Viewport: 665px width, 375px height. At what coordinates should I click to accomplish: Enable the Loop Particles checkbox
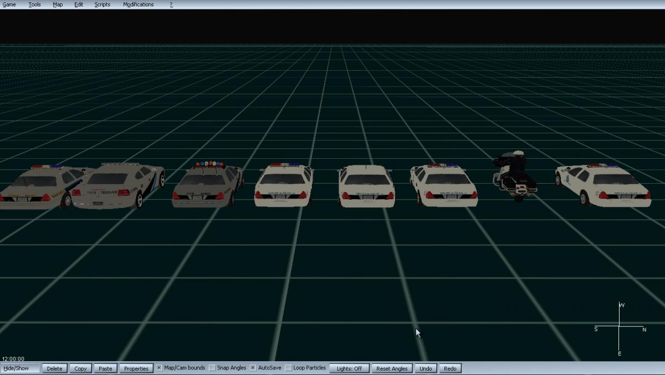click(x=288, y=368)
